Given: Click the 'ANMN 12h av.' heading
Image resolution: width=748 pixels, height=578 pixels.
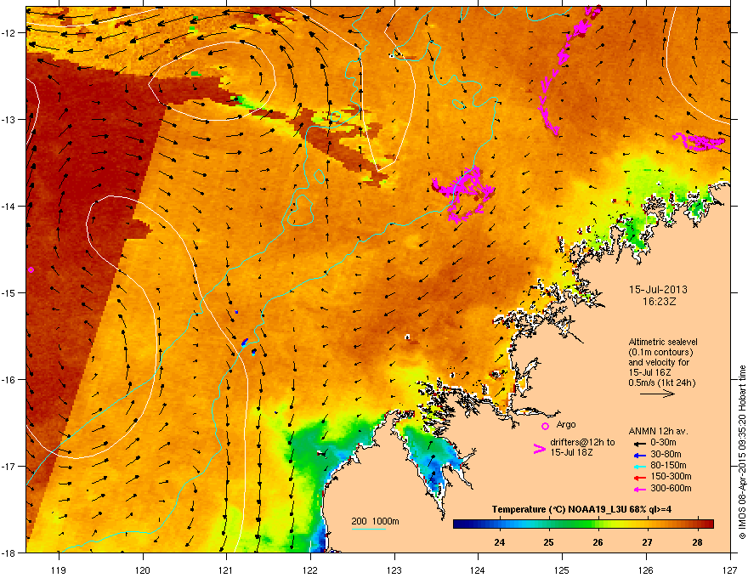Looking at the screenshot, I should 658,431.
